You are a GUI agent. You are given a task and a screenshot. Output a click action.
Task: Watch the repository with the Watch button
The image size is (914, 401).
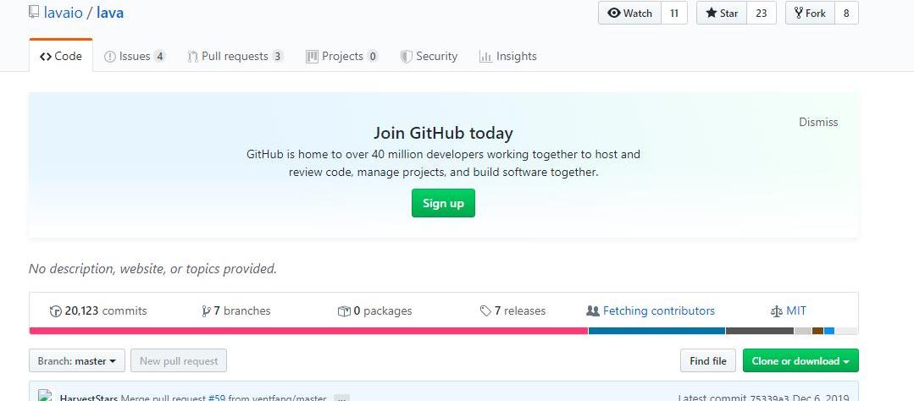[630, 14]
